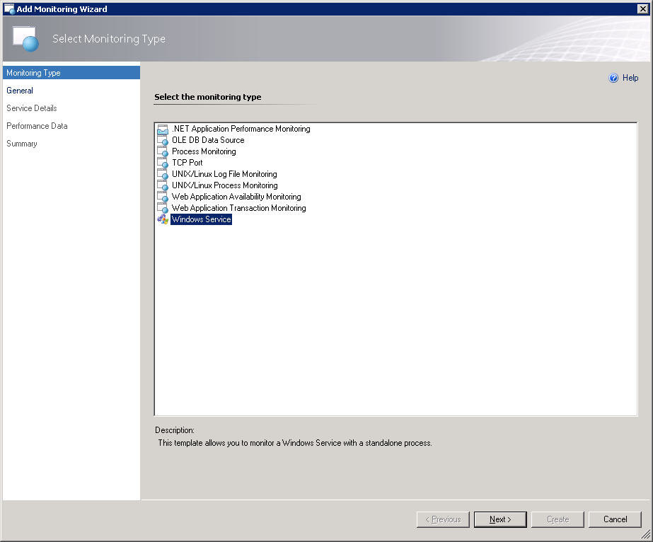Open the Monitoring Type wizard step
The height and width of the screenshot is (542, 653).
point(33,73)
